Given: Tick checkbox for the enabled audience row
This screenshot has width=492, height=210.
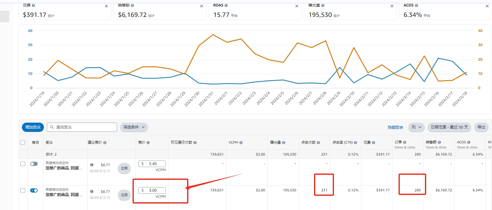Looking at the screenshot, I should (x=23, y=190).
